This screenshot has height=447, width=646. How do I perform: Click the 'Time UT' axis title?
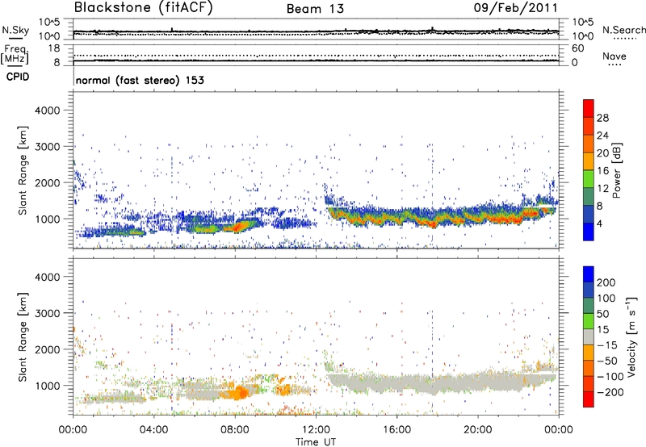316,442
